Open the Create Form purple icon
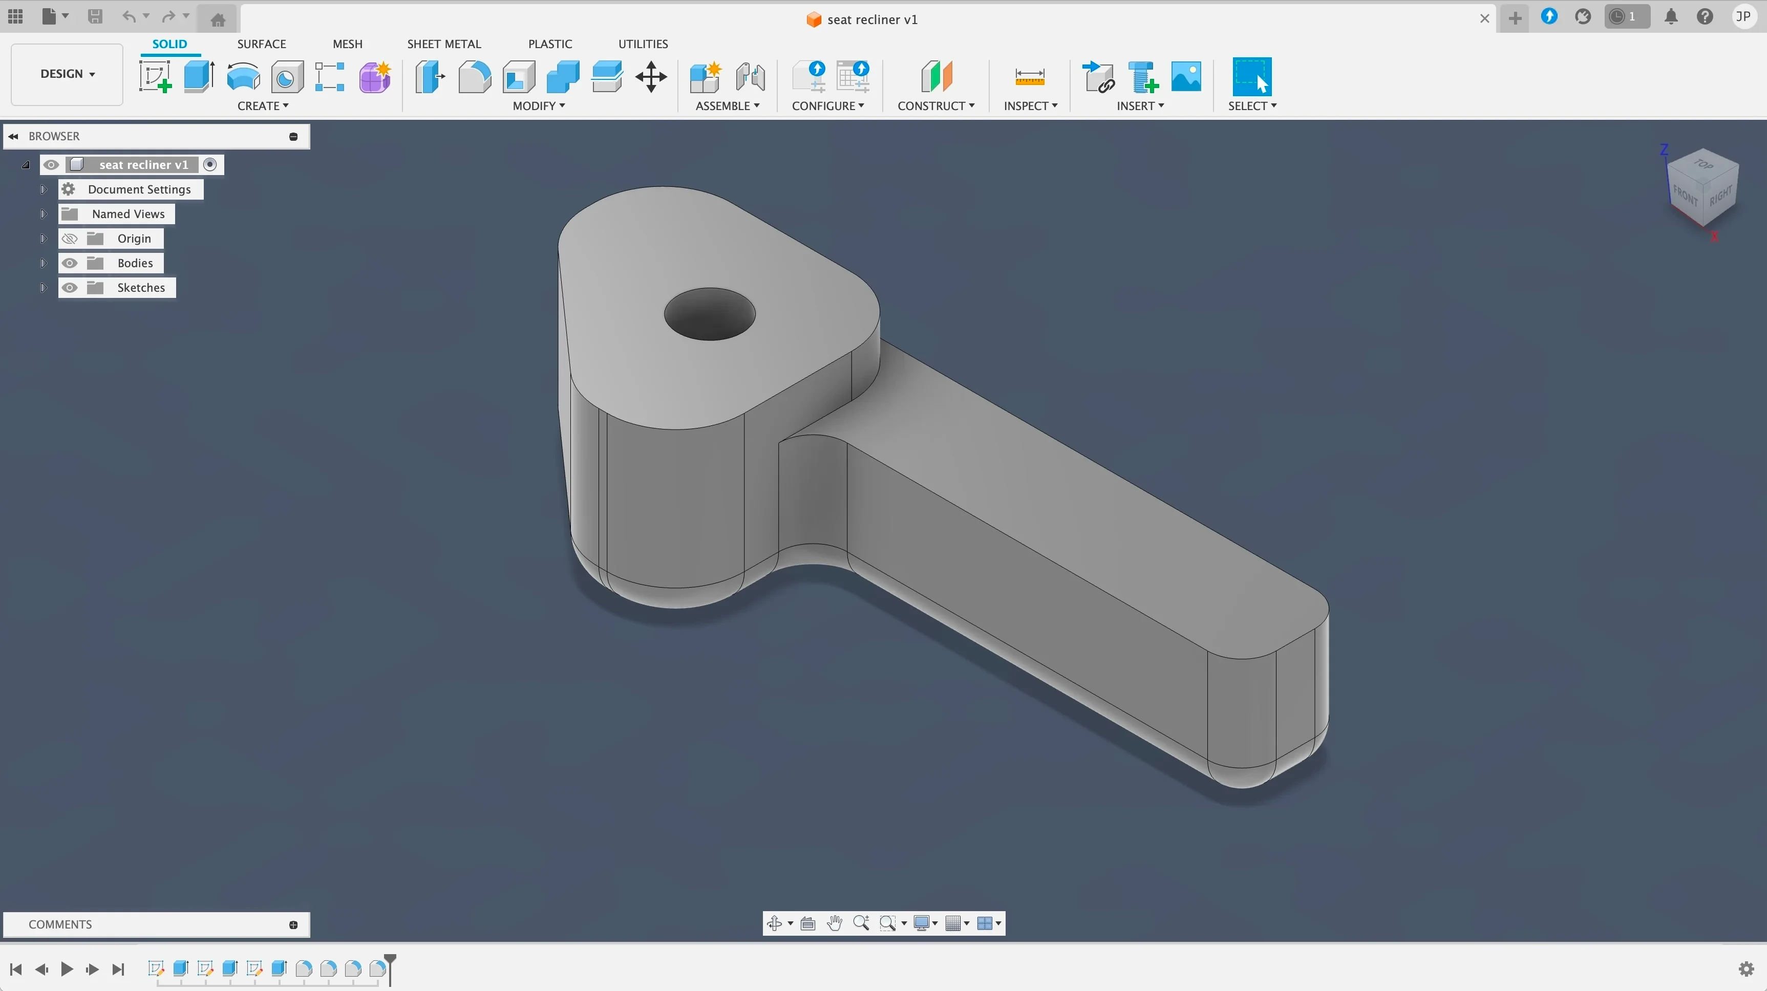Image resolution: width=1767 pixels, height=991 pixels. click(x=375, y=76)
